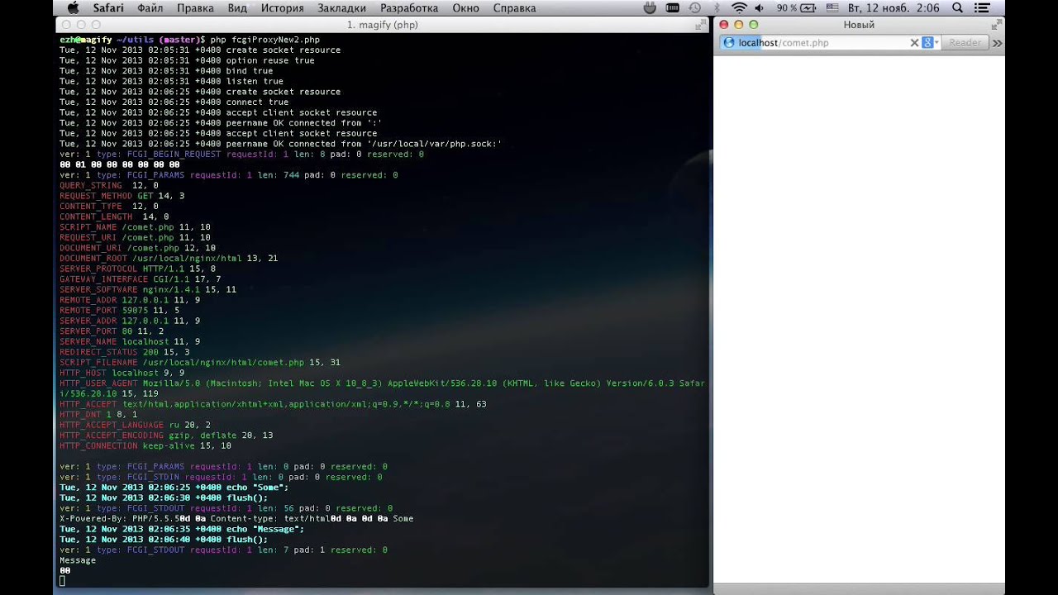Click the memory chip status icon

pyautogui.click(x=673, y=7)
